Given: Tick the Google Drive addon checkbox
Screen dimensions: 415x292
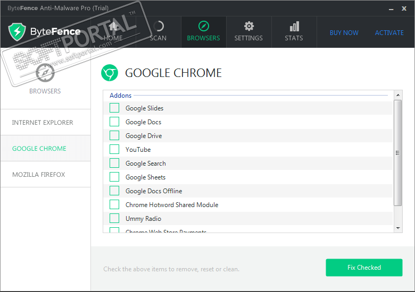Looking at the screenshot, I should pyautogui.click(x=114, y=135).
